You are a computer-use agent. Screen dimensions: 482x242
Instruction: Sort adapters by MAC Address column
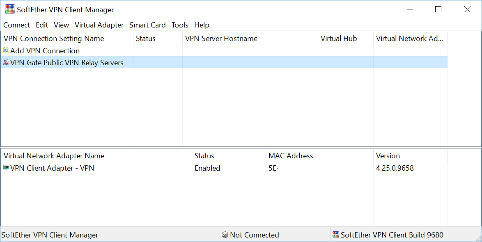pyautogui.click(x=291, y=156)
